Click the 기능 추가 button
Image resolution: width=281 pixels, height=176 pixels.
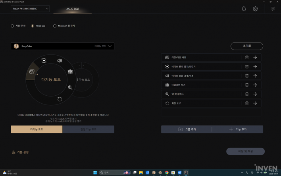[x=238, y=129]
